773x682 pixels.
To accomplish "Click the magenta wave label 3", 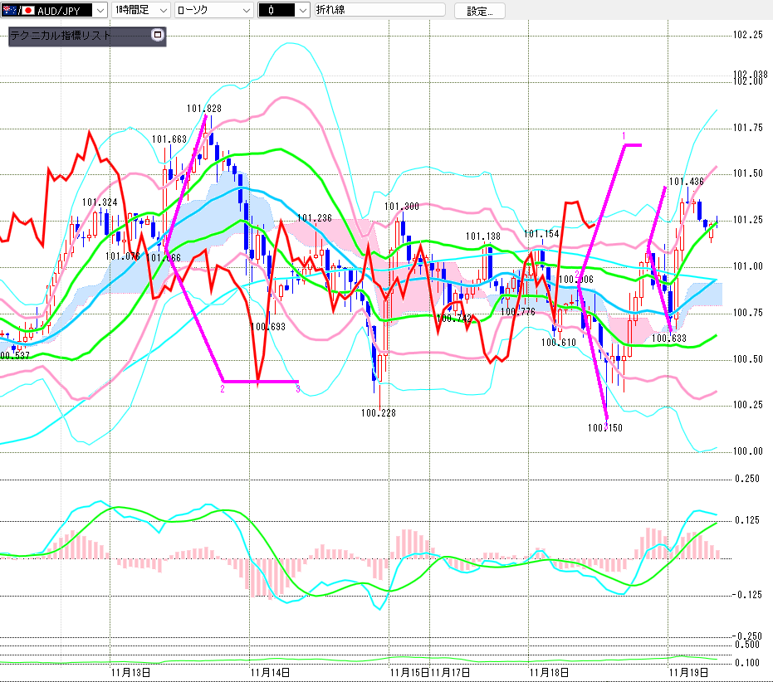I will pyautogui.click(x=297, y=389).
